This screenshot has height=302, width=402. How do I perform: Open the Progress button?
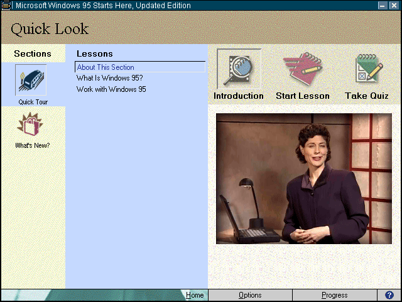click(335, 295)
